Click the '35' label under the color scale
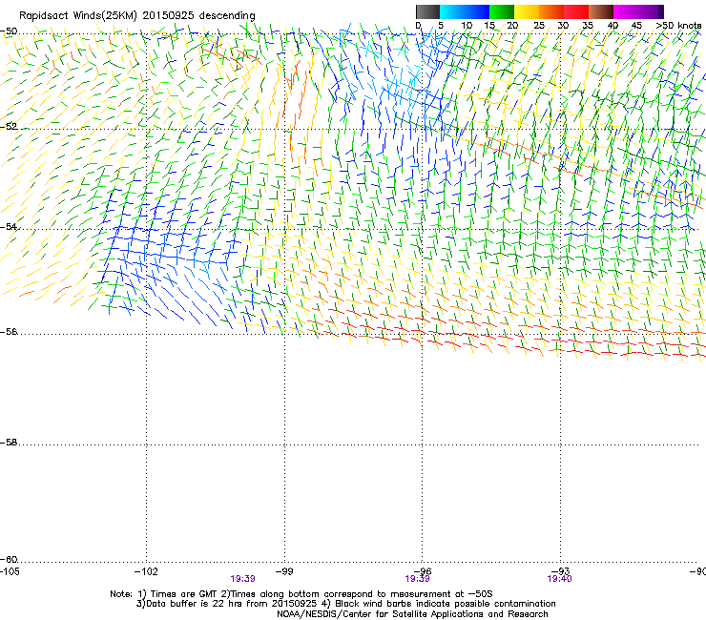Image resolution: width=706 pixels, height=620 pixels. click(x=588, y=25)
